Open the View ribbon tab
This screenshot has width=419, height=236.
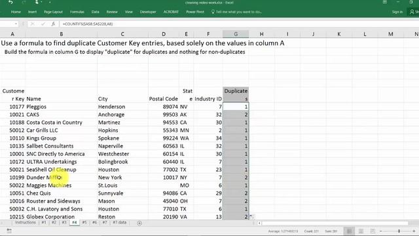click(128, 12)
